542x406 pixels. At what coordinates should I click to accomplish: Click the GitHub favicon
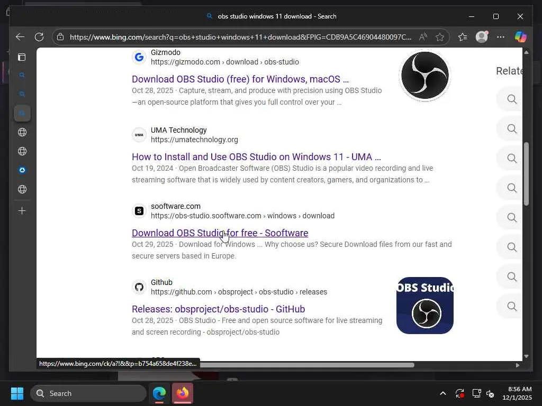point(139,287)
